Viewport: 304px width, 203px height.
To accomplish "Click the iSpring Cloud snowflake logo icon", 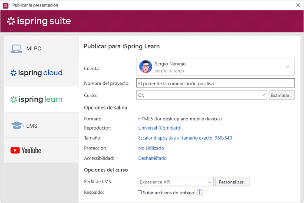I will click(x=13, y=73).
